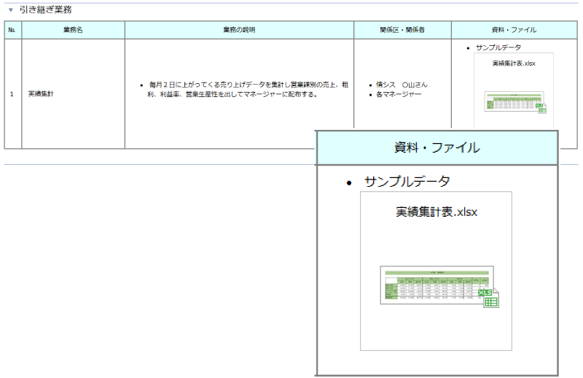Open small 実績集計表.xlsx file name in table

[x=514, y=63]
